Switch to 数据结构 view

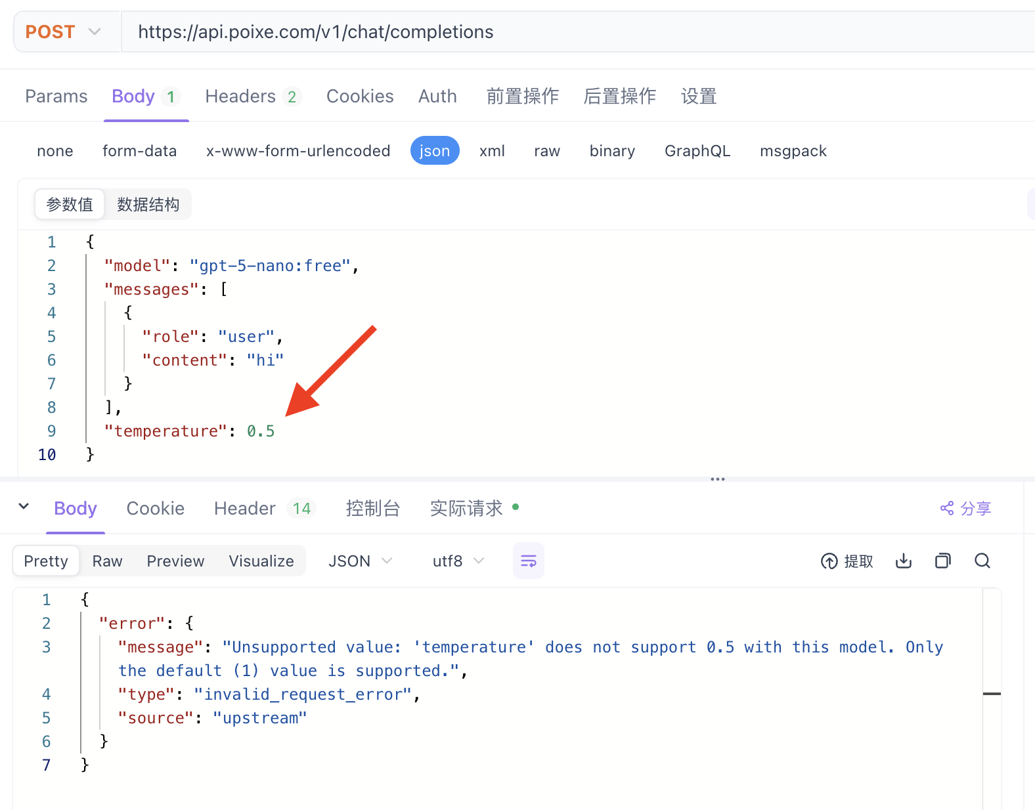(x=148, y=205)
